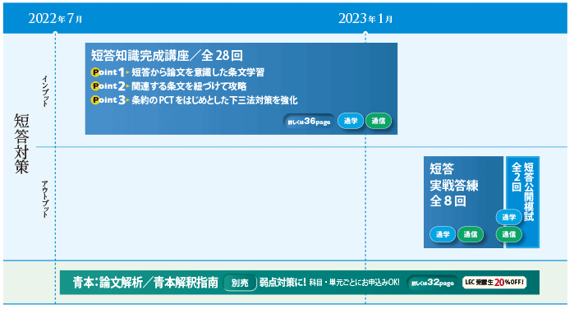
Task: Open the 詳しくは32page badge
Action: pos(432,283)
